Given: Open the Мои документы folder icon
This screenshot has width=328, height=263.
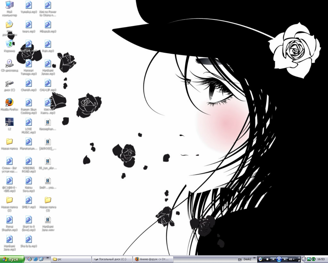Looking at the screenshot, I should pos(9,28).
